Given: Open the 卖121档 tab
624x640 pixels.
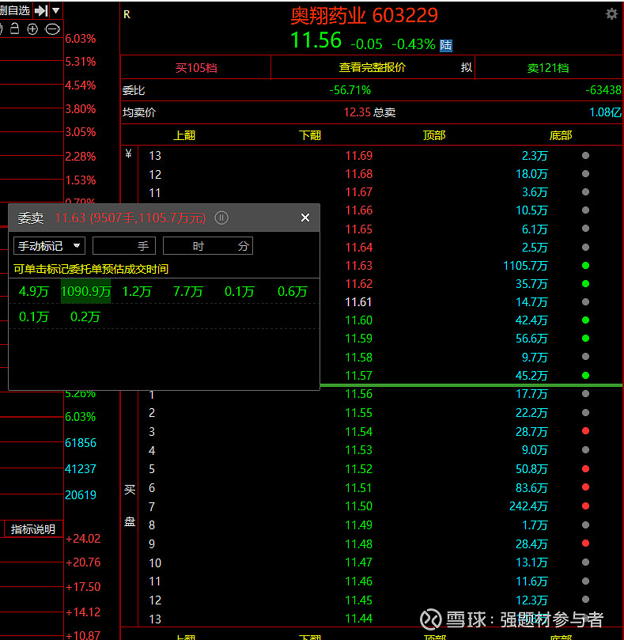Looking at the screenshot, I should pyautogui.click(x=548, y=68).
